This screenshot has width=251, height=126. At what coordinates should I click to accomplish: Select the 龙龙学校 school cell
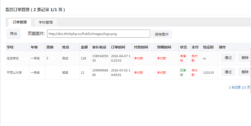pyautogui.click(x=13, y=58)
